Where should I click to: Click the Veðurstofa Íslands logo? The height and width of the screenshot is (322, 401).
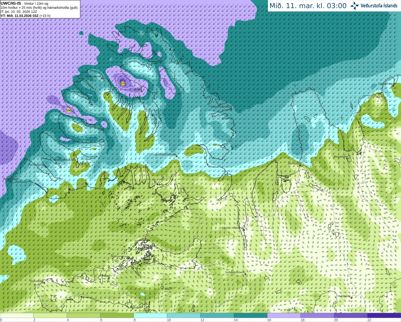374,6
